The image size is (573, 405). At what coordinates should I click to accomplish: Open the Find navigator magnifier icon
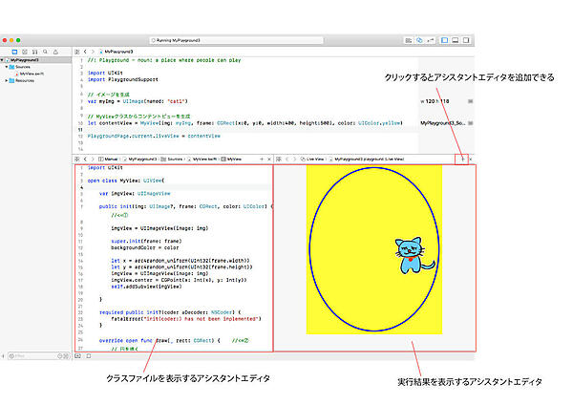[45, 52]
